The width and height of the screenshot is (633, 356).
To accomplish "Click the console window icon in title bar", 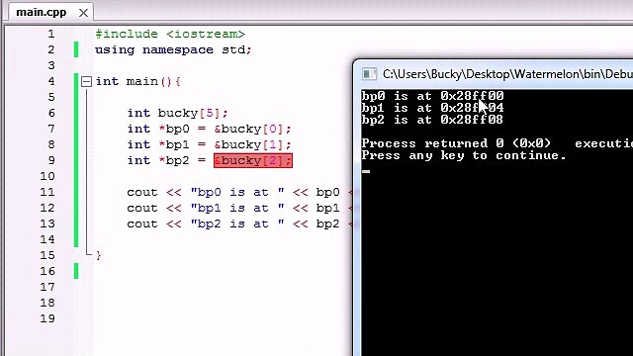I will pos(369,74).
